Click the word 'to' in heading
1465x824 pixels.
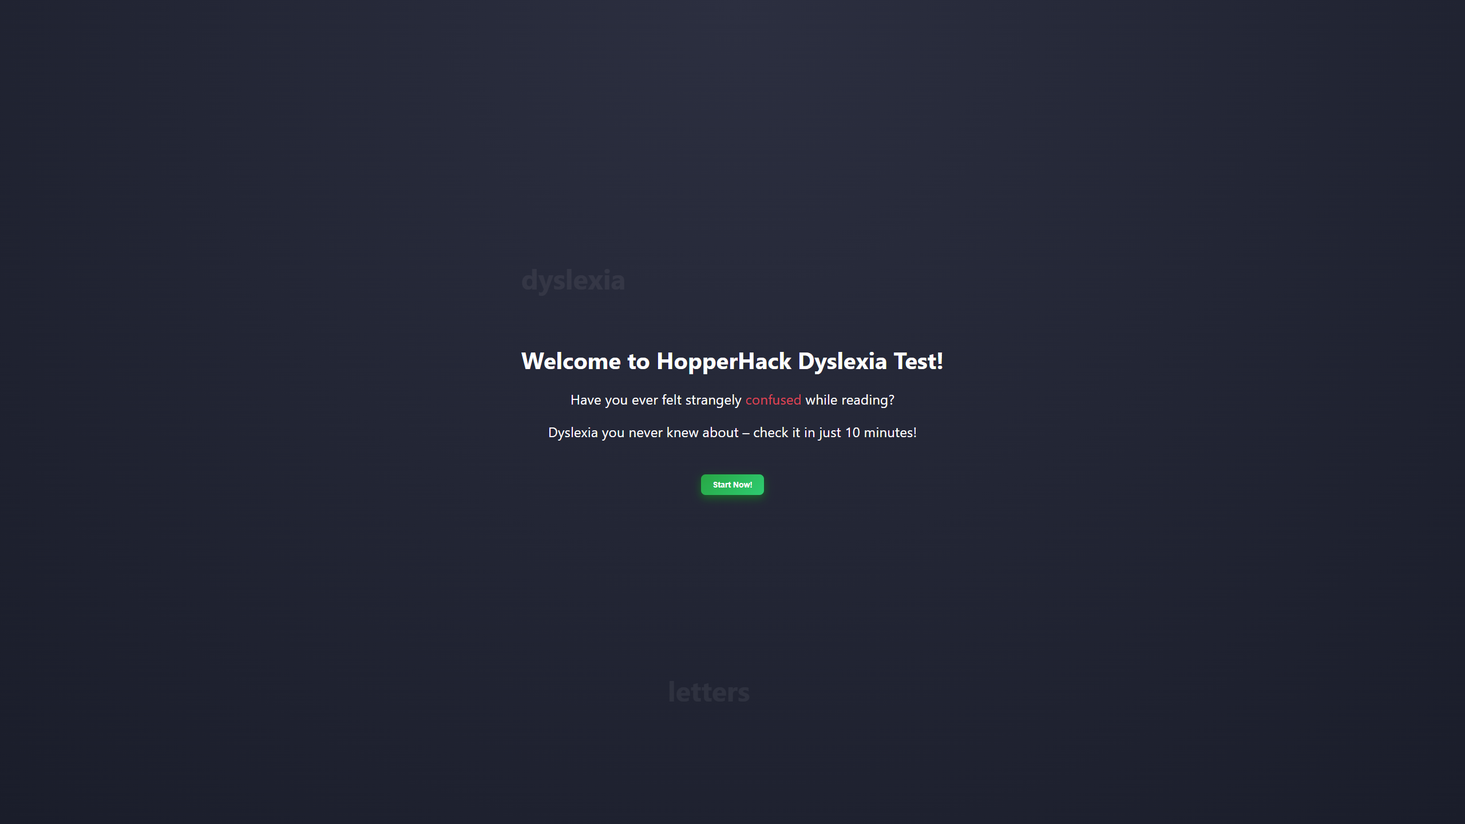pyautogui.click(x=638, y=361)
